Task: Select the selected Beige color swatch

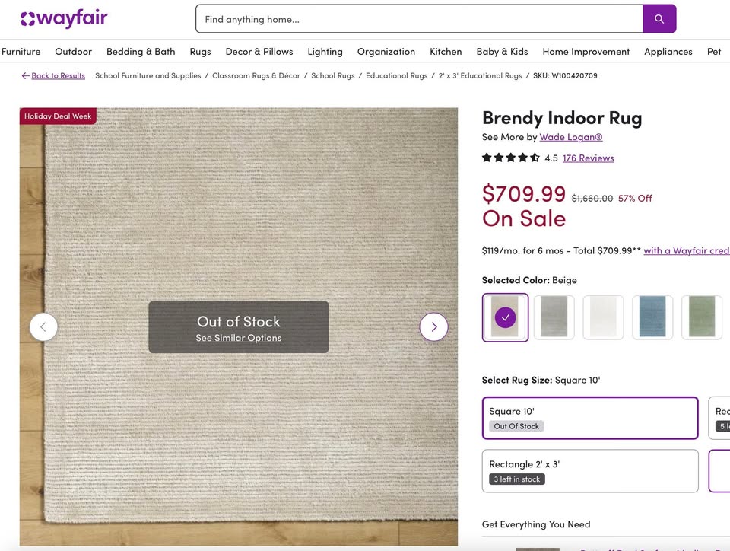Action: pos(505,317)
